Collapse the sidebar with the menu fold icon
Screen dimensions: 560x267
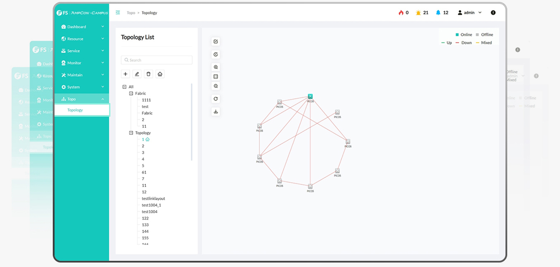(x=118, y=13)
